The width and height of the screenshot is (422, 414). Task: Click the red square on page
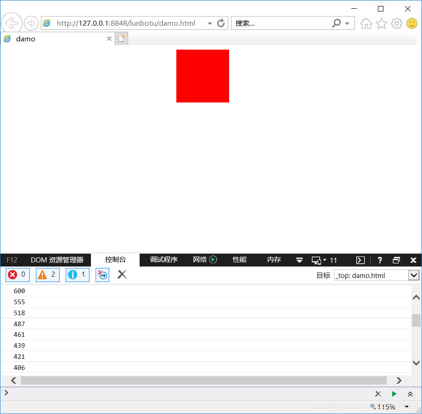click(203, 76)
